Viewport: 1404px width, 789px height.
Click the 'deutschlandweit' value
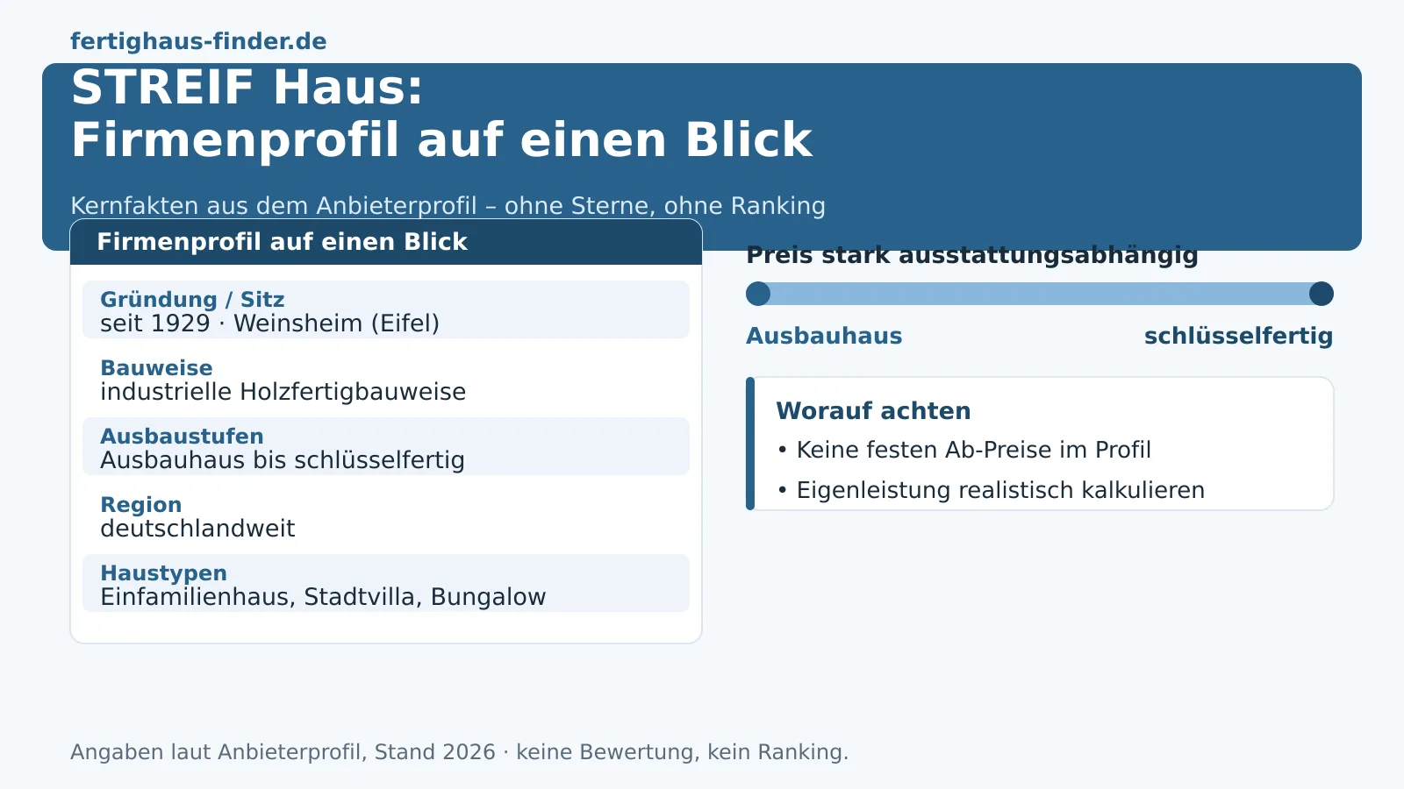coord(197,529)
